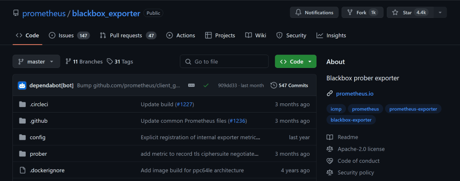Open the Projects tab
Viewport: 460px width, 181px height.
[x=220, y=35]
